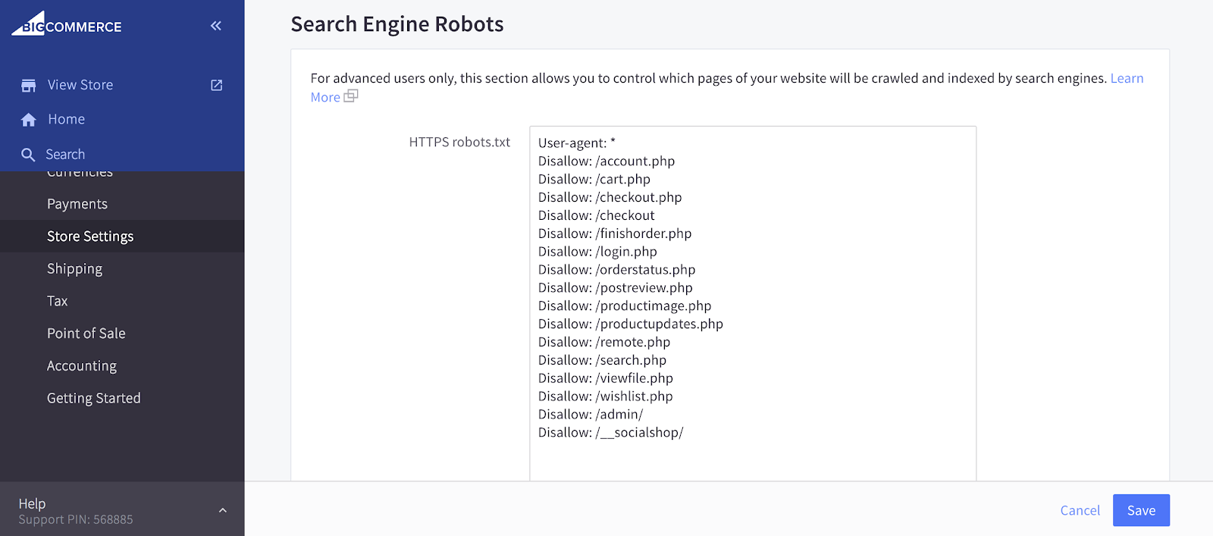1213x536 pixels.
Task: Follow the Learn More link
Action: click(1127, 79)
